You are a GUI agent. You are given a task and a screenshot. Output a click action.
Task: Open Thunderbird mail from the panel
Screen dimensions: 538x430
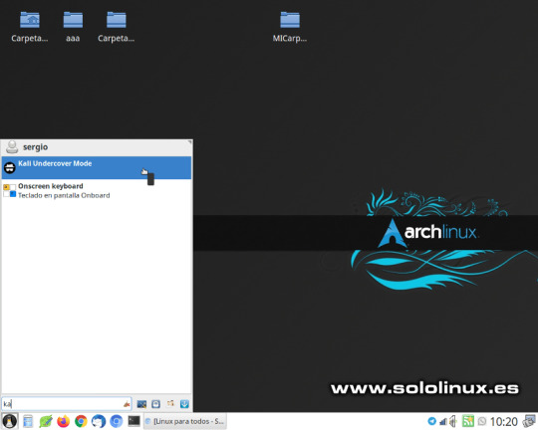pos(99,421)
